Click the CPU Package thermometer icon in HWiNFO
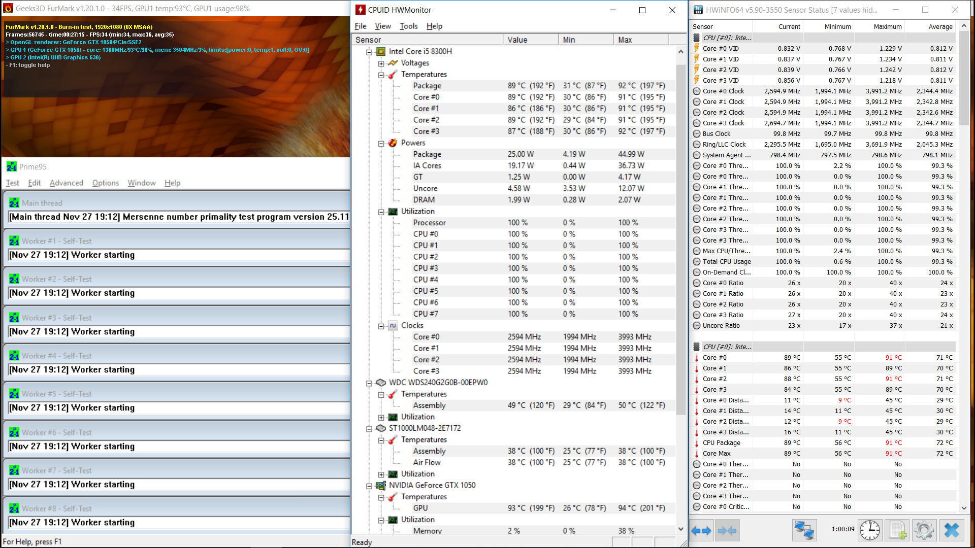 coord(697,442)
